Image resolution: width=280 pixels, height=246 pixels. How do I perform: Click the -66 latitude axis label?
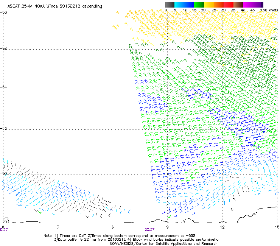4,129
